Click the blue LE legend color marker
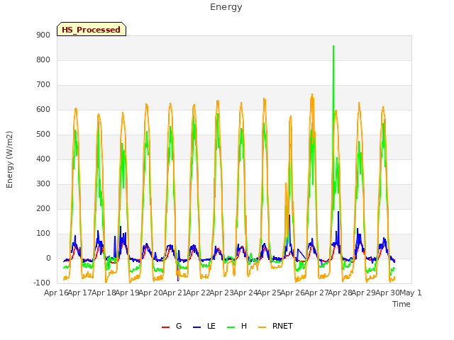 [x=197, y=327]
